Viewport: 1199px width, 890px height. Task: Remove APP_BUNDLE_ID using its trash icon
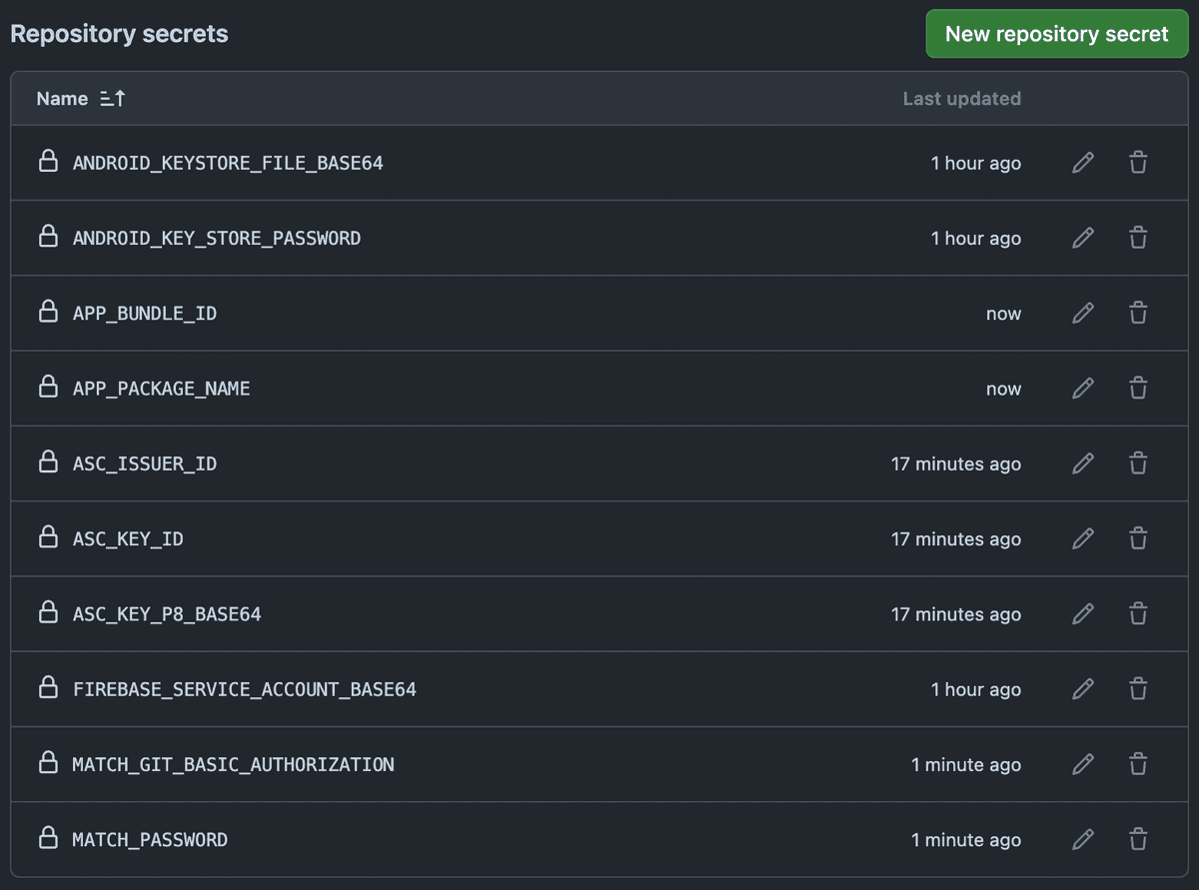(x=1137, y=314)
